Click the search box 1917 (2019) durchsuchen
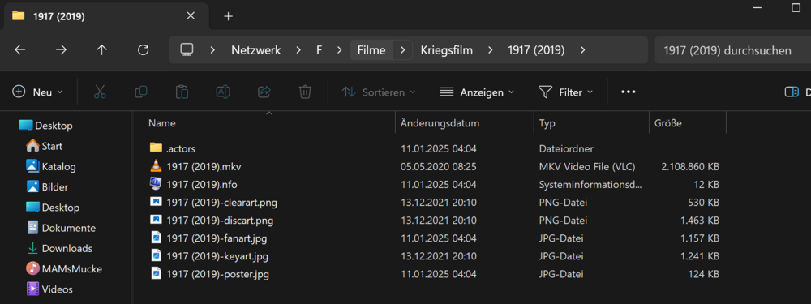The height and width of the screenshot is (304, 811). pyautogui.click(x=733, y=50)
